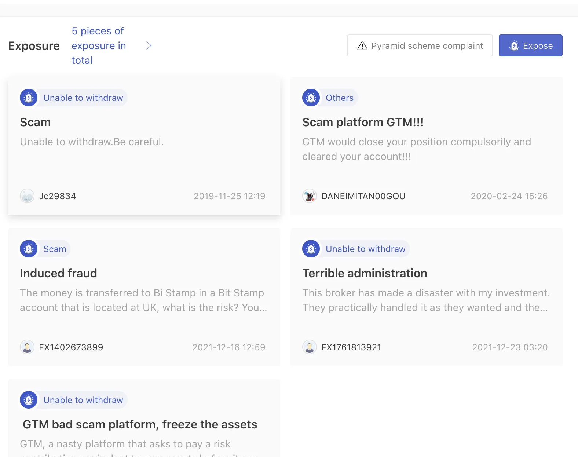Click the username DANEIMITAN00GOU

point(363,196)
